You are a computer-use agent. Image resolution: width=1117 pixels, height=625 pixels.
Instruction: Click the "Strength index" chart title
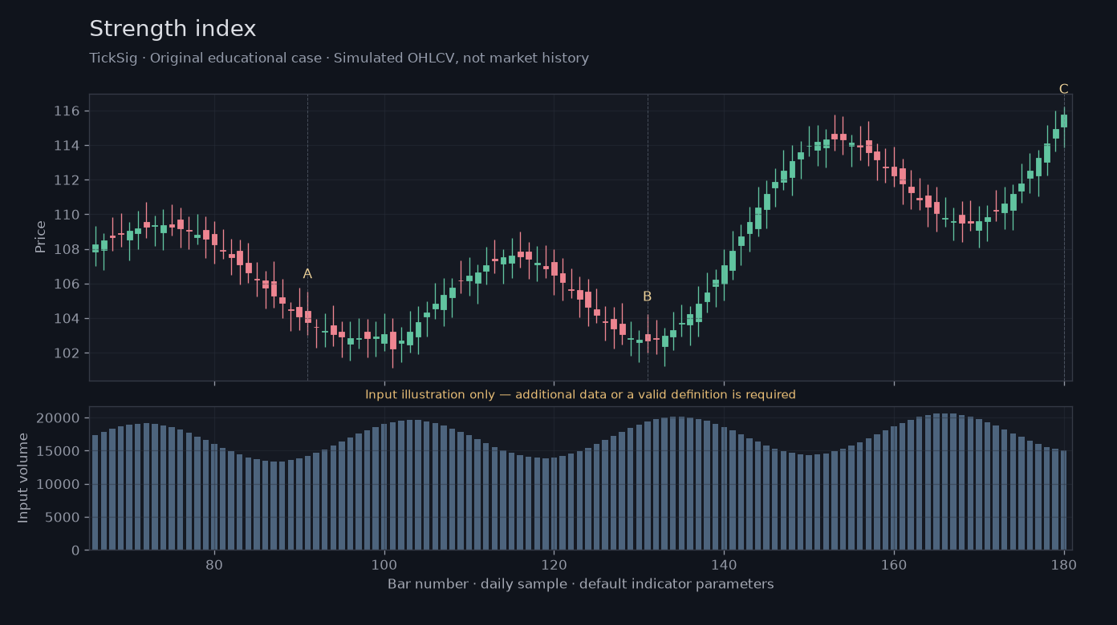(x=173, y=29)
